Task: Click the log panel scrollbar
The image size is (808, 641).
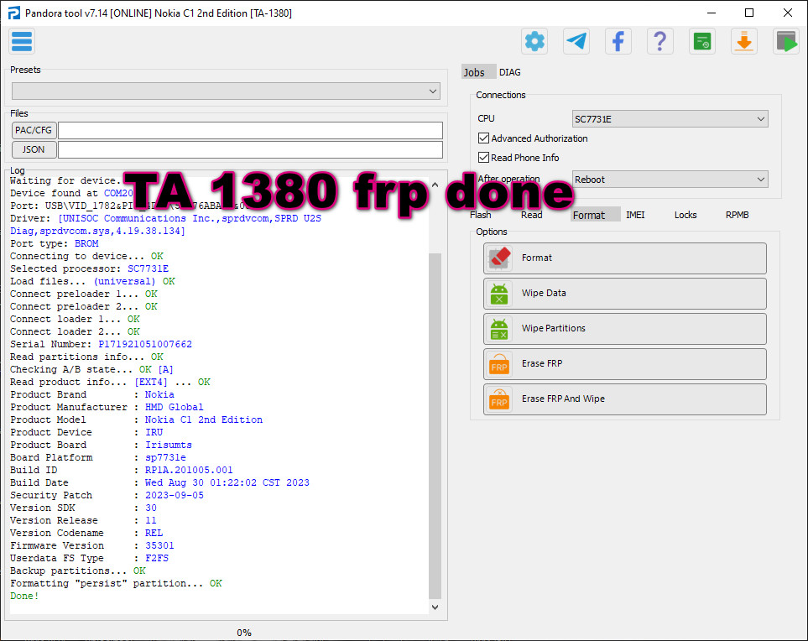Action: tap(434, 394)
